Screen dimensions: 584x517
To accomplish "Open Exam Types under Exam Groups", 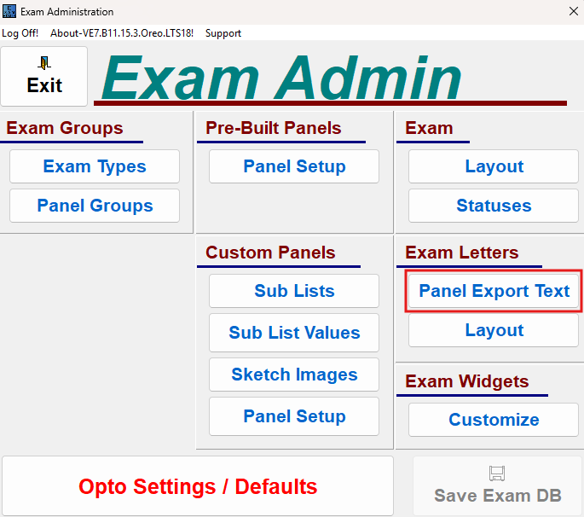I will (95, 166).
